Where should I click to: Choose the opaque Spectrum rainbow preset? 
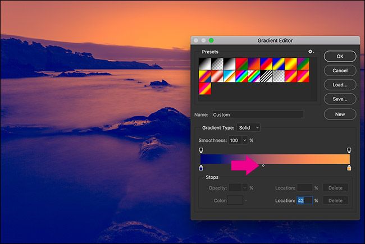click(241, 76)
